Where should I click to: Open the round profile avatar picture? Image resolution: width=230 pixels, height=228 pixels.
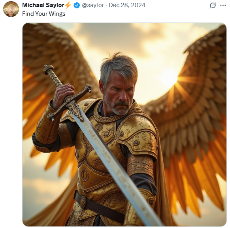coord(11,9)
